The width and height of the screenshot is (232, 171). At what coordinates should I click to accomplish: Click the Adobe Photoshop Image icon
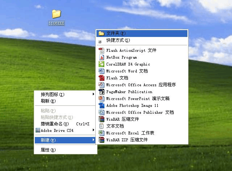(101, 105)
